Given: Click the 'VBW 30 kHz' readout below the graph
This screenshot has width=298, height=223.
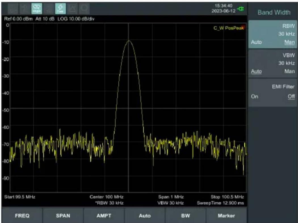Looking at the screenshot, I should point(171,203).
